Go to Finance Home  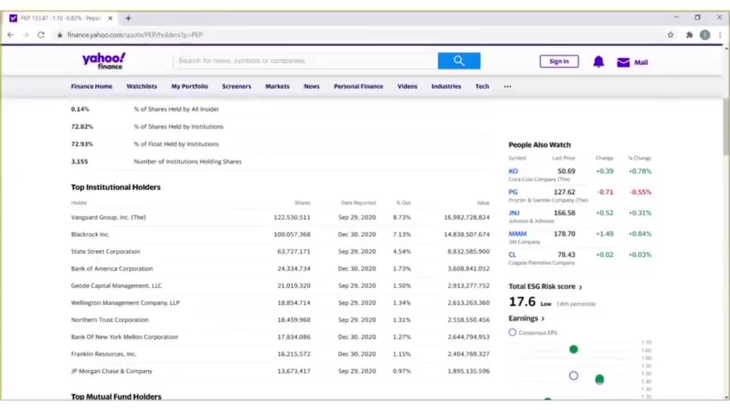point(91,87)
